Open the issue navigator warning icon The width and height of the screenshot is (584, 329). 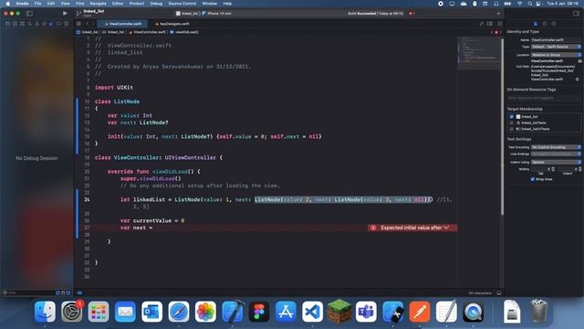36,24
